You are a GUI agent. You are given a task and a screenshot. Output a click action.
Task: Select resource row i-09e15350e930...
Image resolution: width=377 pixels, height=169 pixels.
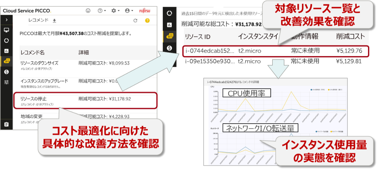coord(275,62)
